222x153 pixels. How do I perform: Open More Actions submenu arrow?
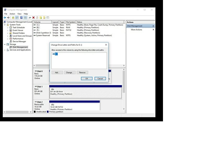(x=153, y=30)
